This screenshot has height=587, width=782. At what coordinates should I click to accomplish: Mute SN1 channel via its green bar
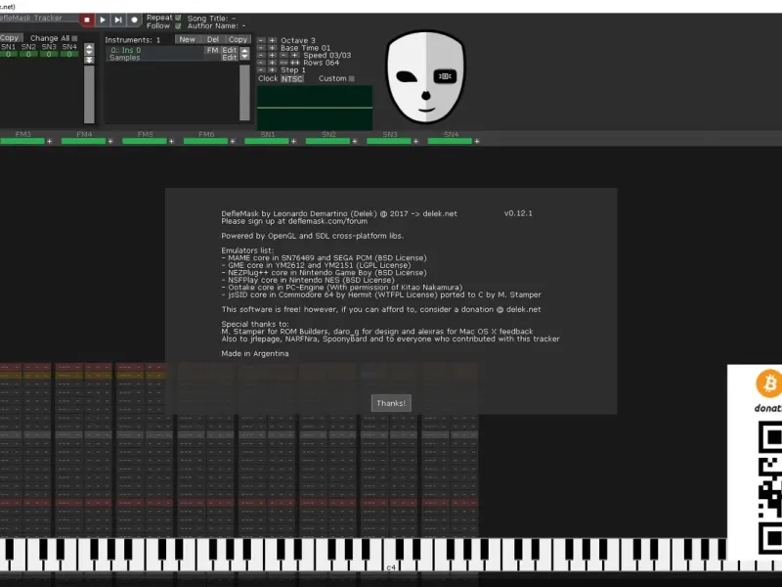(267, 141)
